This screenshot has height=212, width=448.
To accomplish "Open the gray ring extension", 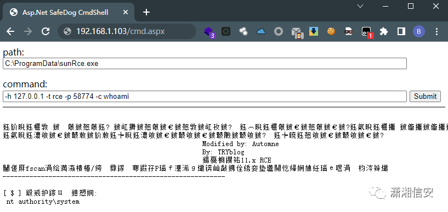I will [x=278, y=31].
